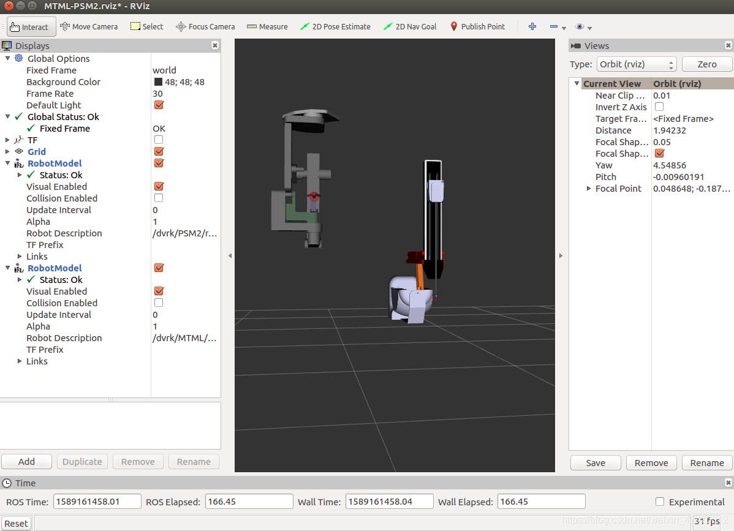Click the TF display axes icon
734x531 pixels.
click(19, 140)
